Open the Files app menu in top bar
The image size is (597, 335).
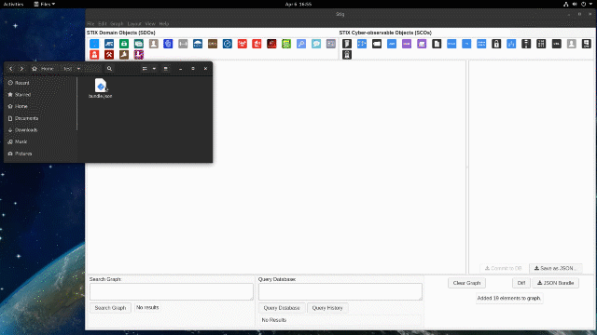[x=45, y=4]
